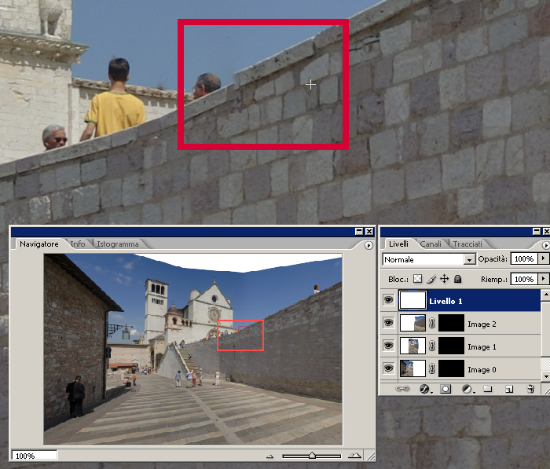550x469 pixels.
Task: Lock image pixels with the brush lock
Action: pos(432,279)
